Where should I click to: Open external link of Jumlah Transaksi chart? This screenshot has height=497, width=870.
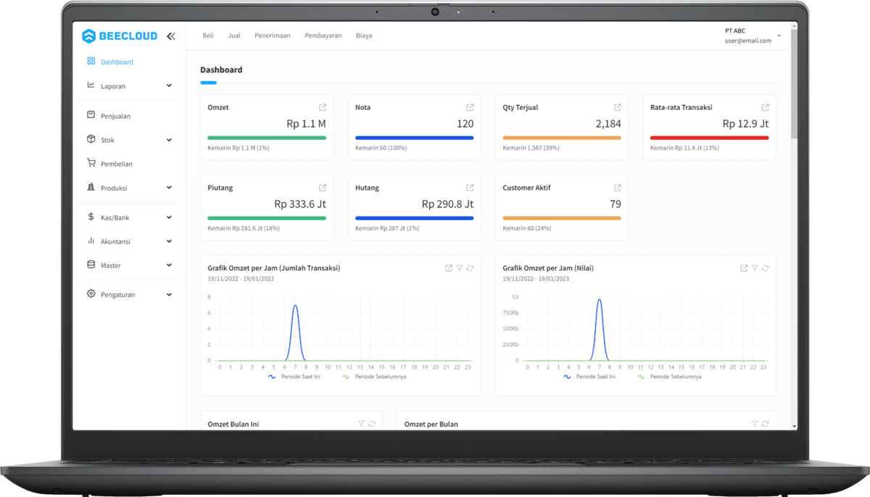[x=449, y=268]
